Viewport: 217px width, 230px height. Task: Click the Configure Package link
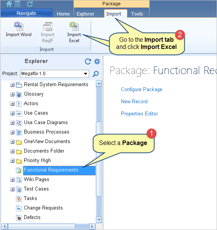click(142, 89)
